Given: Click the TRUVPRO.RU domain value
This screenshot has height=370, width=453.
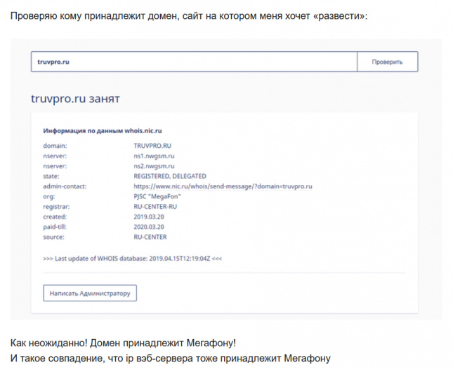Looking at the screenshot, I should click(x=152, y=146).
